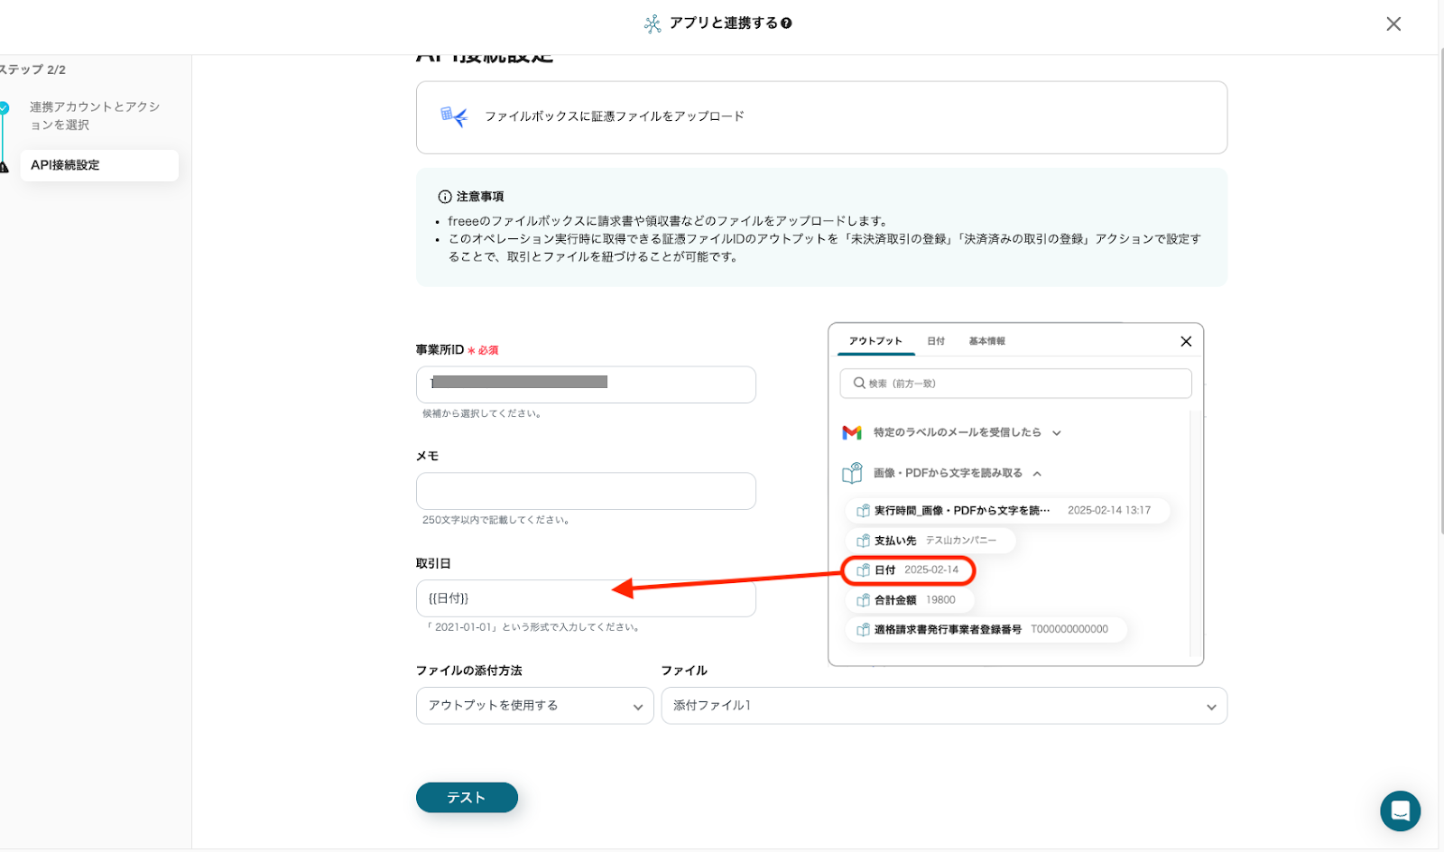
Task: Open the ファイル dropdown showing 添付ファイル1
Action: pos(944,706)
